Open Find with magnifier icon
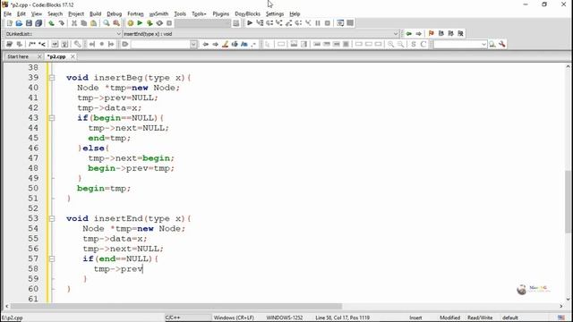 tap(107, 23)
